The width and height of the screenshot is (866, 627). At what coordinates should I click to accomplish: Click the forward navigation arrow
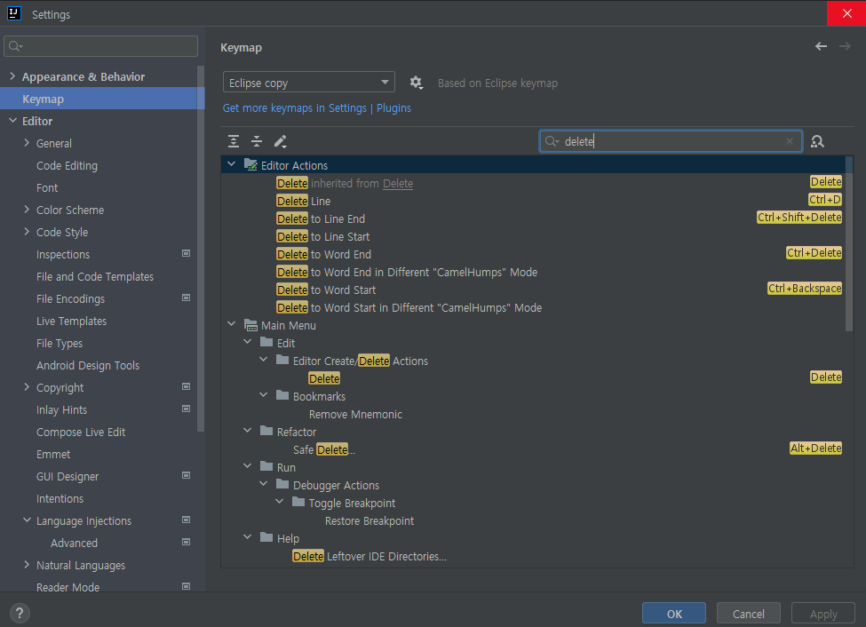(x=845, y=46)
